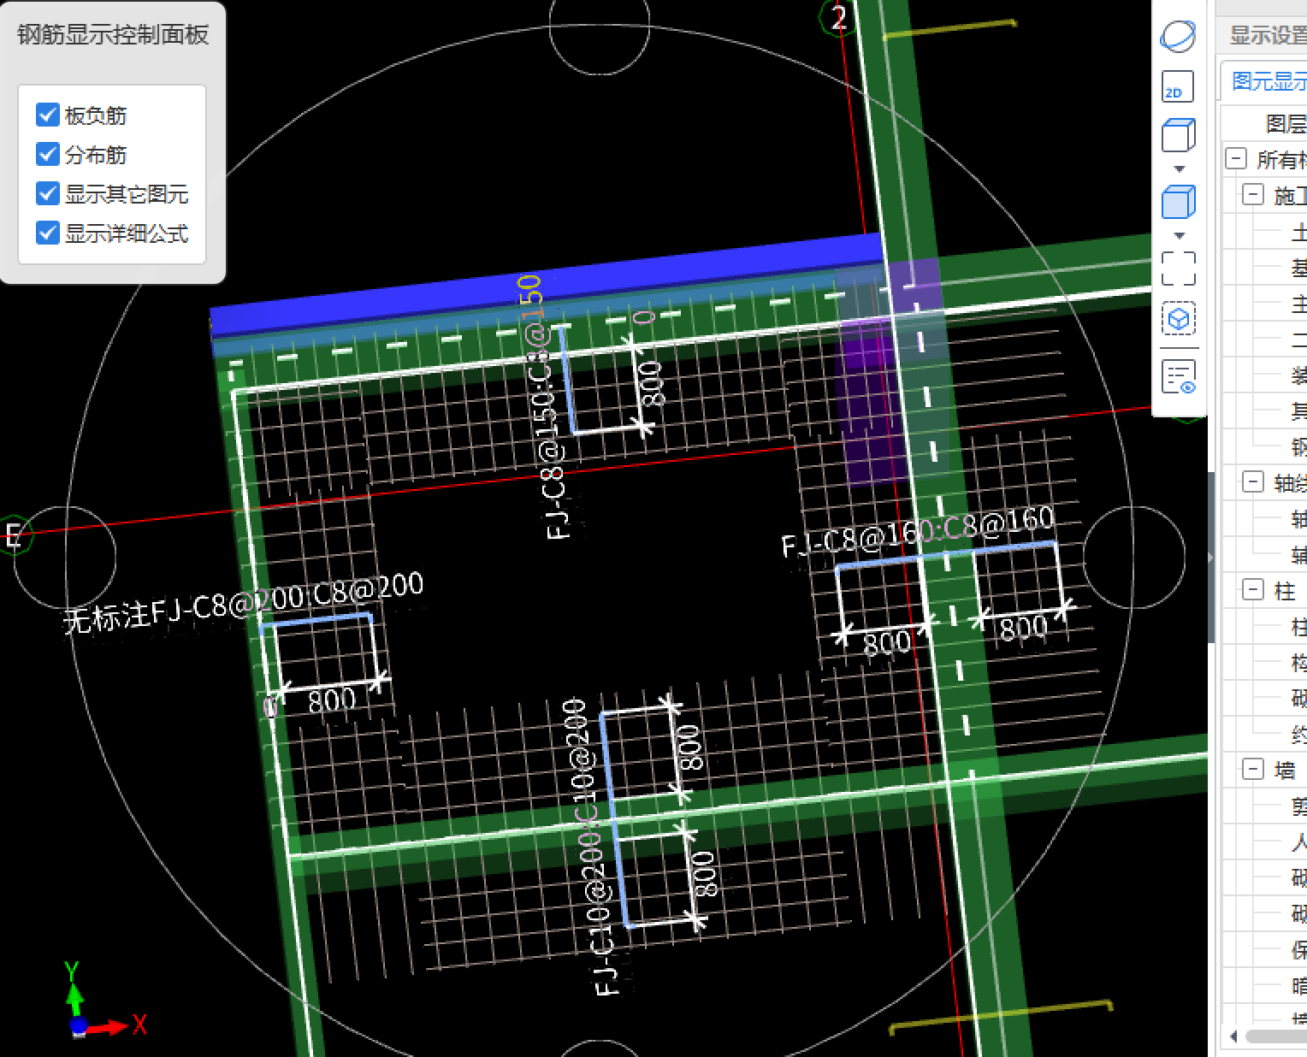Uncheck the 板负筋 checkbox

pos(48,115)
